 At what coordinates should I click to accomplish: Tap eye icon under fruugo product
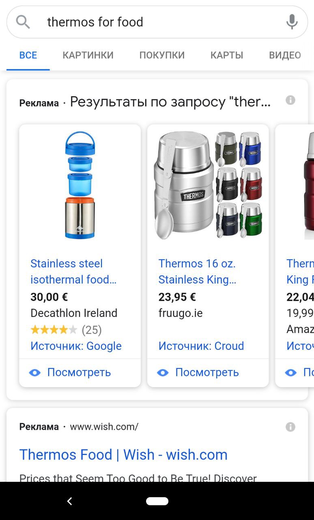coord(163,373)
